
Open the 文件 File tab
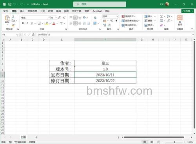(x=5, y=11)
